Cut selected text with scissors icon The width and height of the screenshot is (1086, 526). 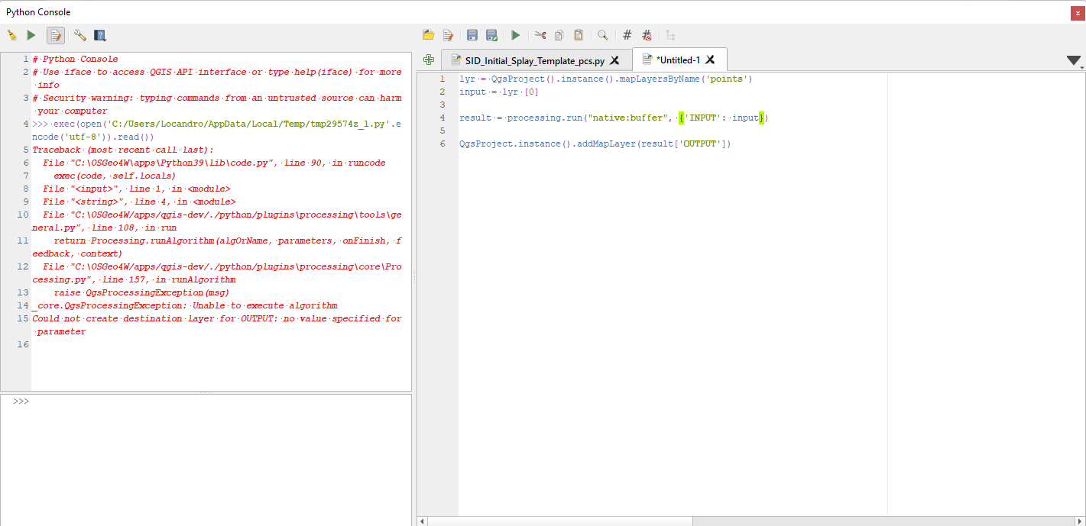click(x=540, y=35)
